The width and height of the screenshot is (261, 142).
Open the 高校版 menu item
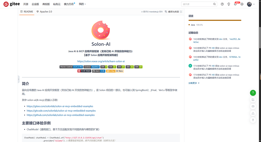tap(46, 4)
